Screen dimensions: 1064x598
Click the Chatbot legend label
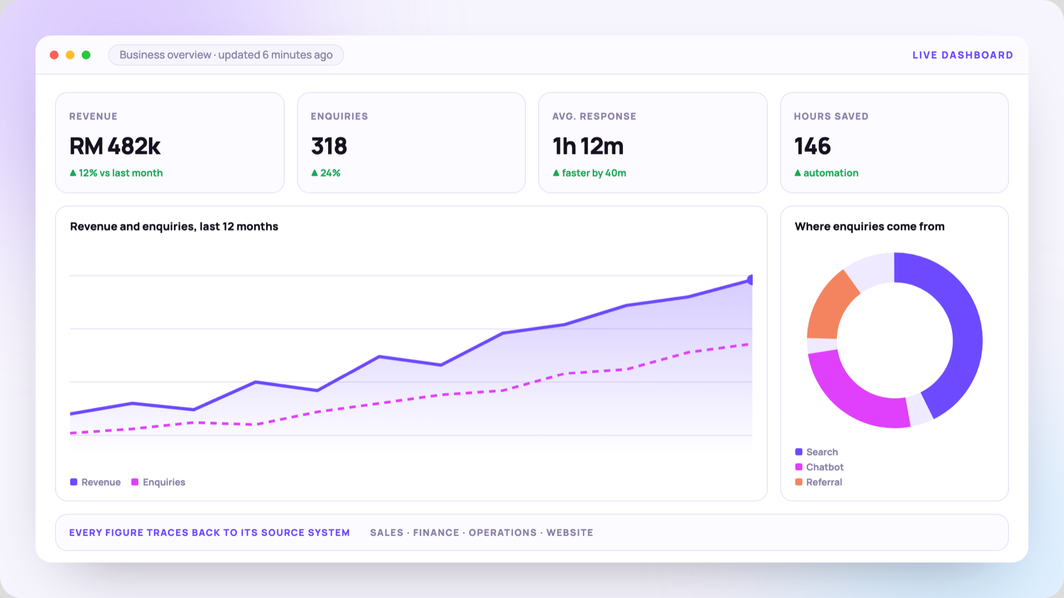(x=825, y=467)
